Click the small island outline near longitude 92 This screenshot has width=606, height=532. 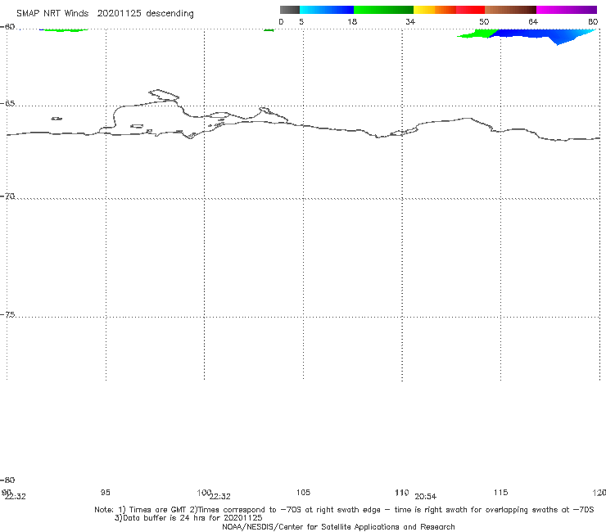click(x=57, y=119)
